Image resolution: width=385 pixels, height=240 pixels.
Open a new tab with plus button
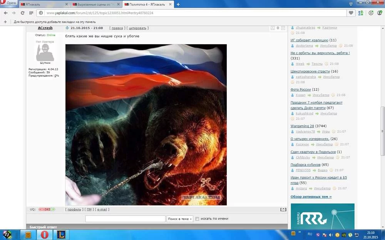[178, 4]
